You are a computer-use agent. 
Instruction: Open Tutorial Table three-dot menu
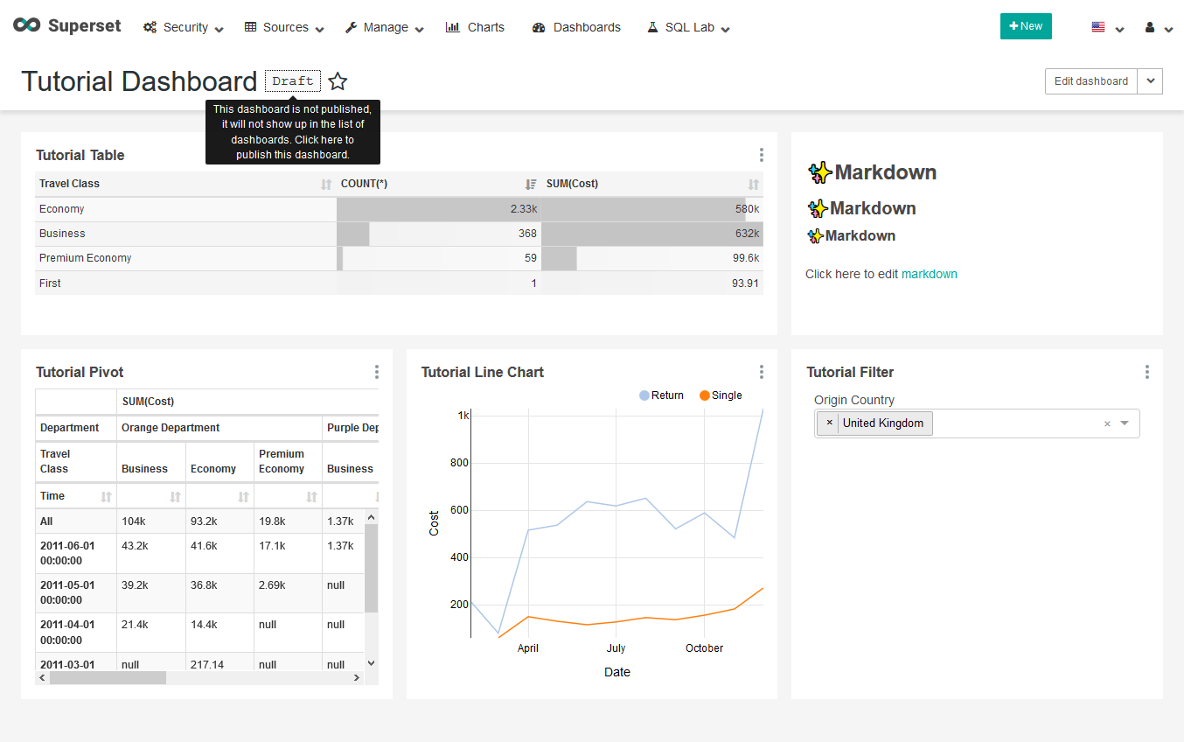point(761,155)
